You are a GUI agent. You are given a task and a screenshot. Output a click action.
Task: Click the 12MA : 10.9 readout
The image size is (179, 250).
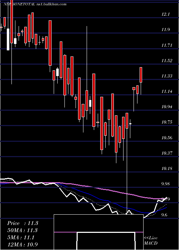[23, 245]
